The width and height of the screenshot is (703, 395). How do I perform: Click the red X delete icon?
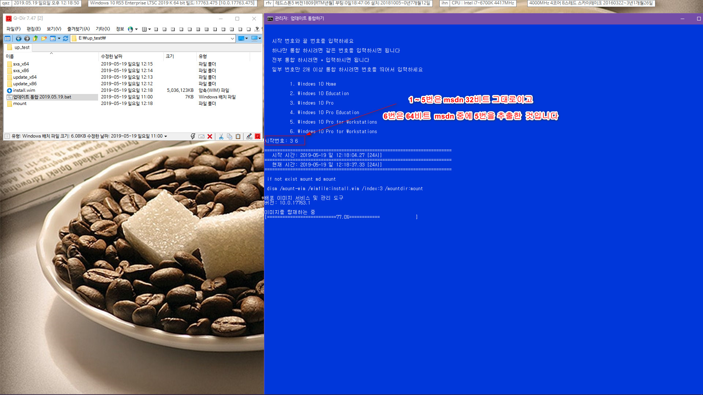click(x=210, y=136)
